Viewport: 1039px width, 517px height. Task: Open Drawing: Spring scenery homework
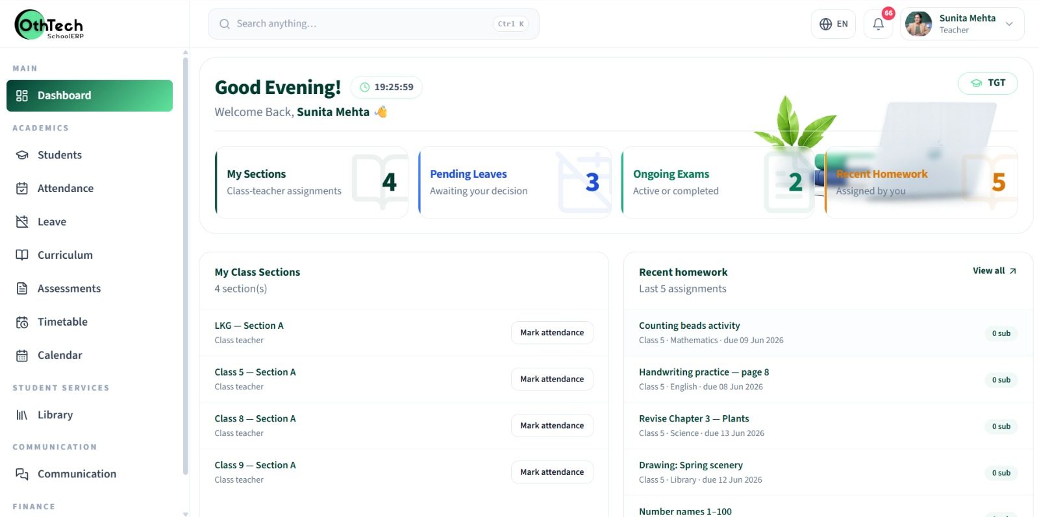pyautogui.click(x=828, y=472)
